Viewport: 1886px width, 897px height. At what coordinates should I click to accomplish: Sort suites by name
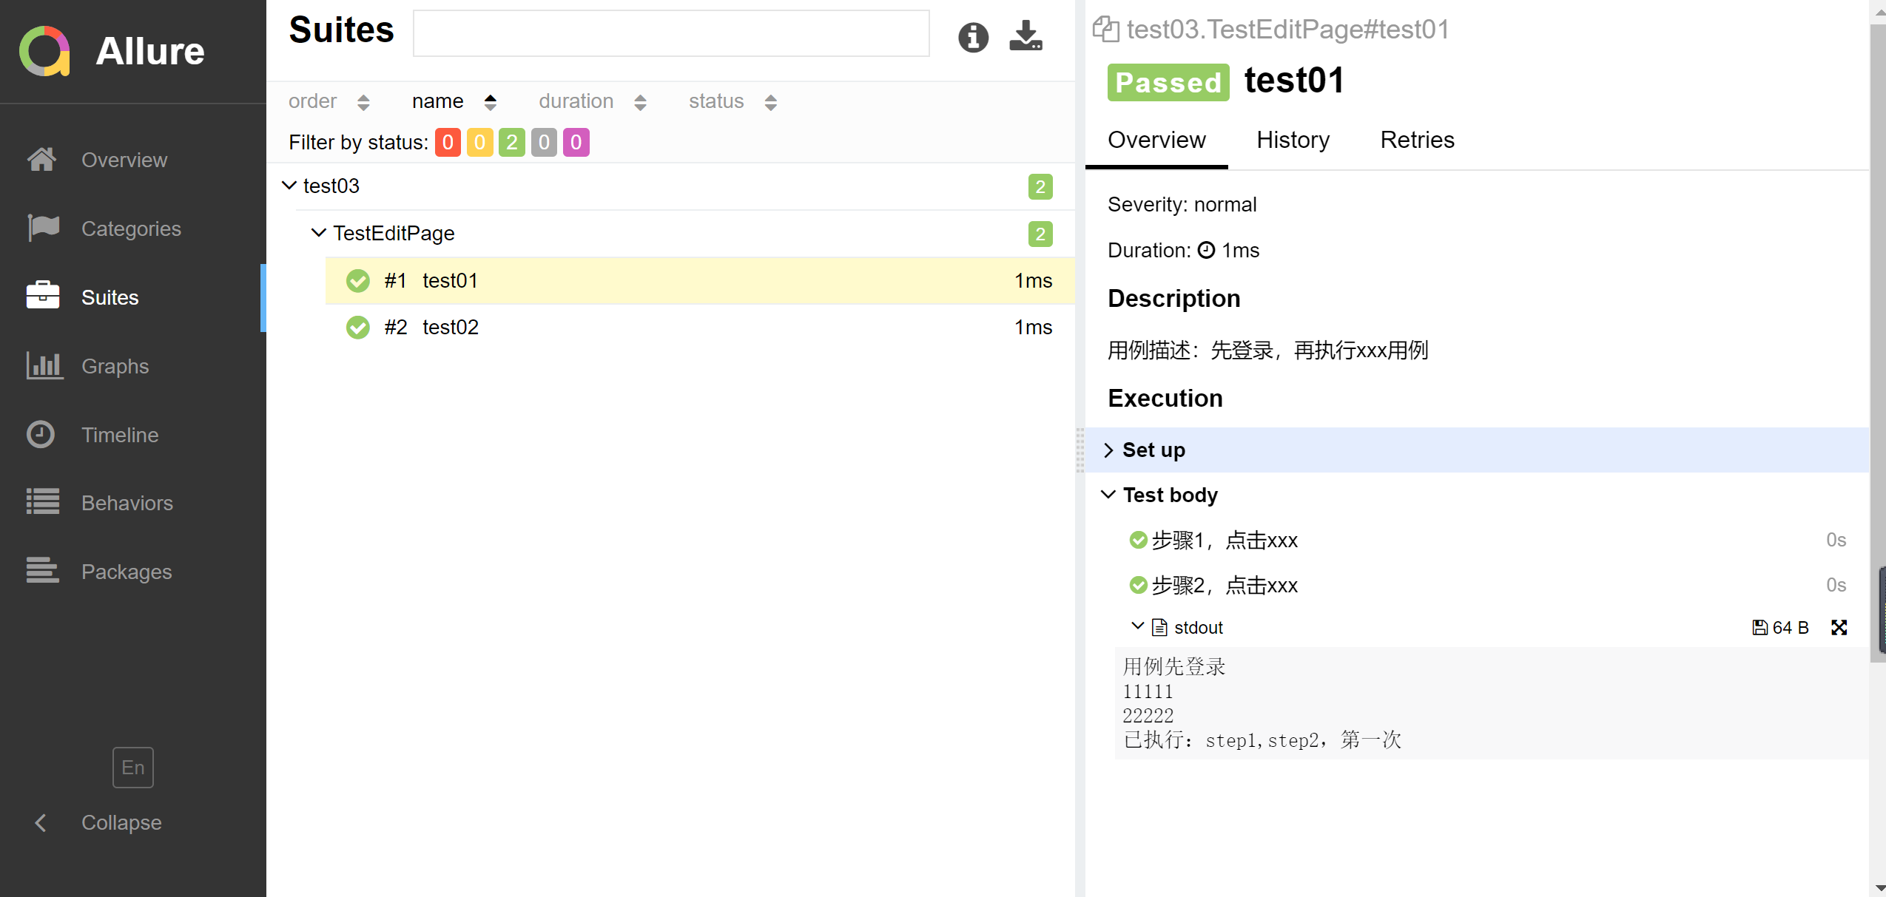[454, 101]
